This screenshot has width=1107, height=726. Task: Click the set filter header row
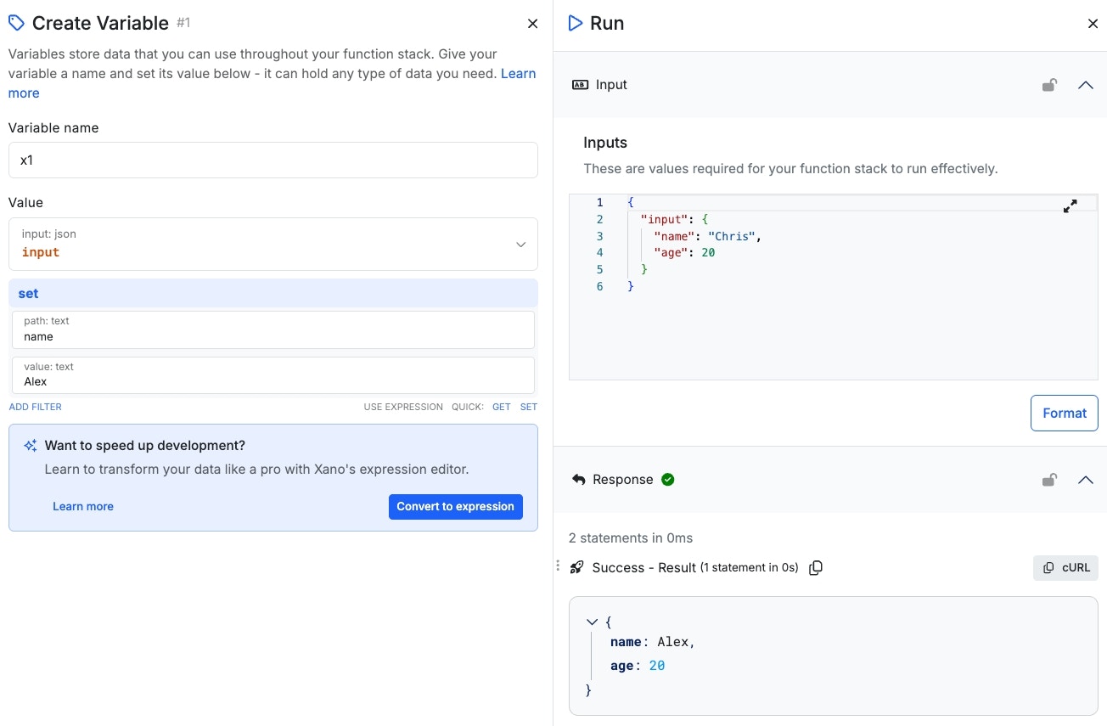(273, 294)
